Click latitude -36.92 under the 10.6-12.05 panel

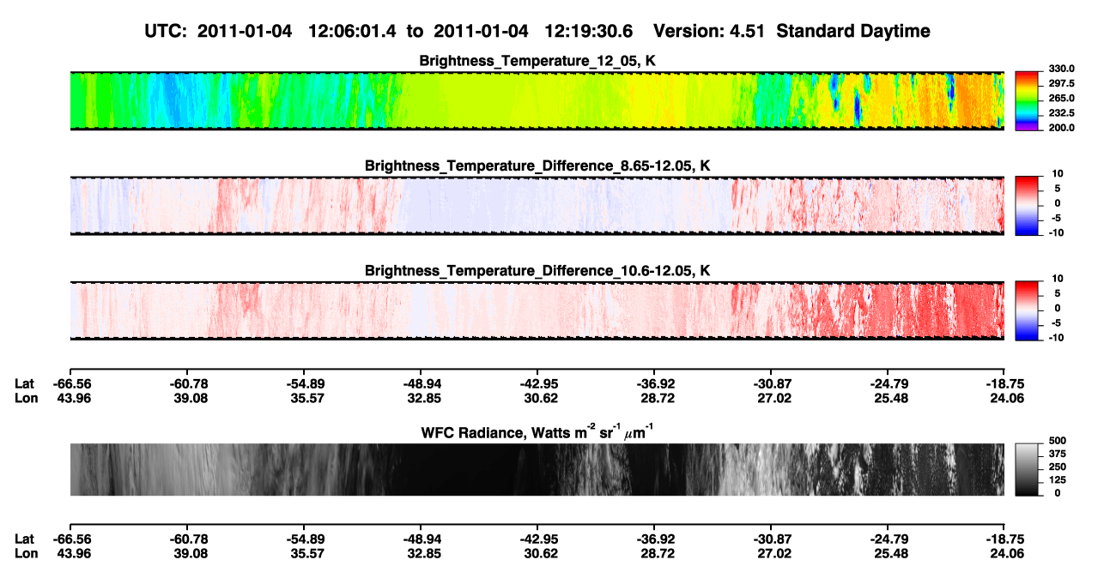point(654,383)
